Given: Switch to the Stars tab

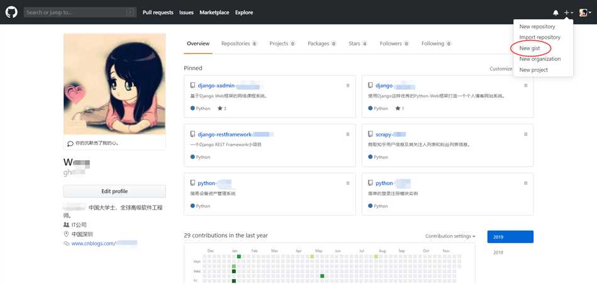Looking at the screenshot, I should [x=358, y=44].
